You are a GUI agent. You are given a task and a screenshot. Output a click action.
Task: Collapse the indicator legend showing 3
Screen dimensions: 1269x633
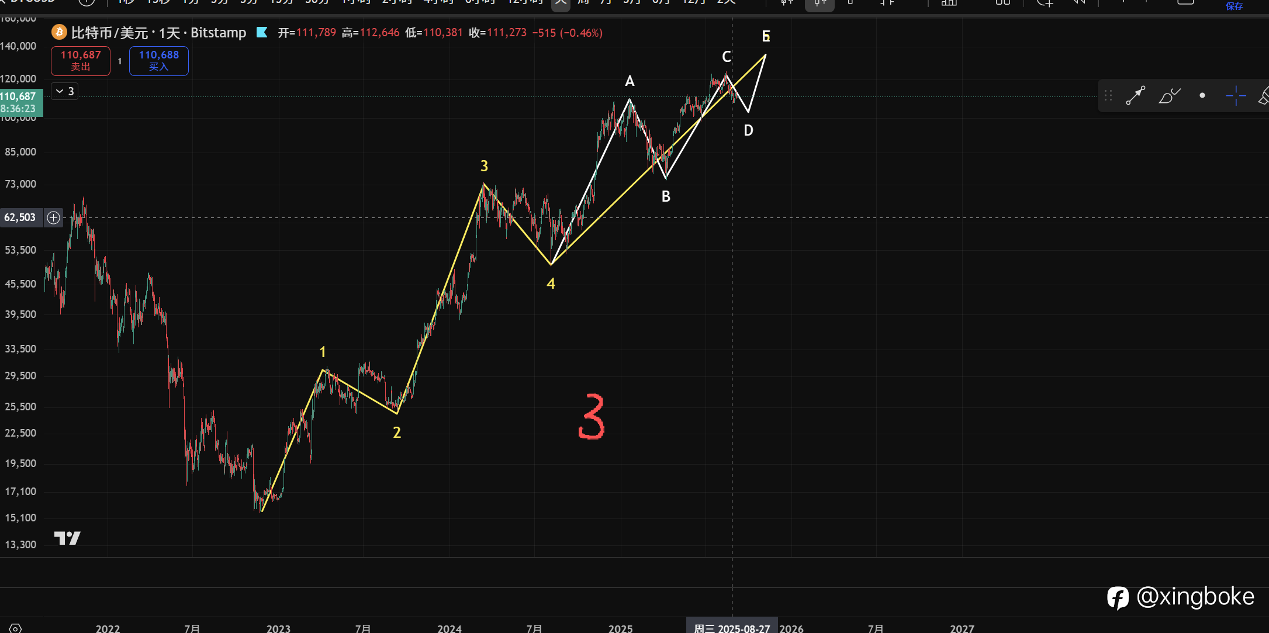pyautogui.click(x=64, y=91)
